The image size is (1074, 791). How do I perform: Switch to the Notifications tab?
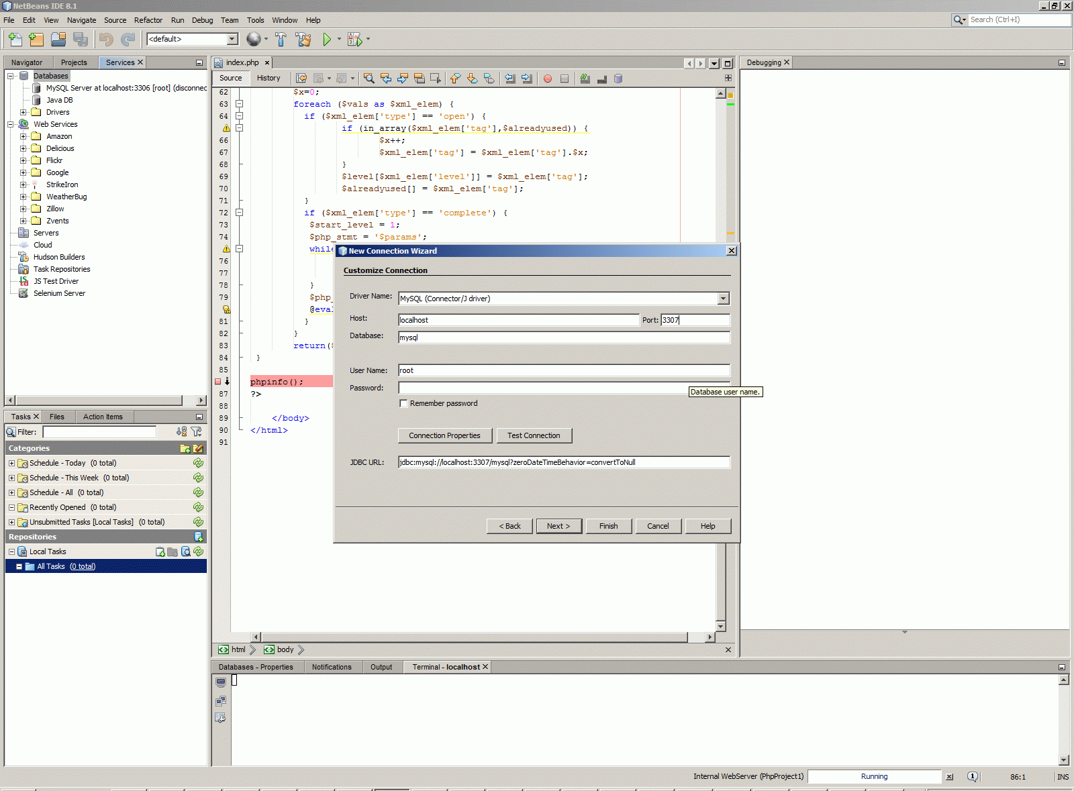[x=332, y=667]
